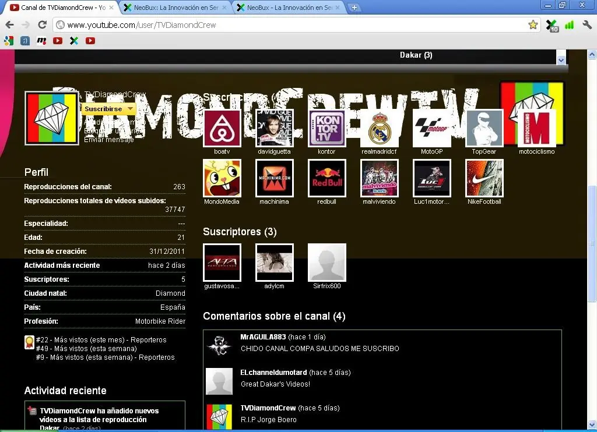
Task: Open the redbull channel avatar
Action: pyautogui.click(x=326, y=178)
